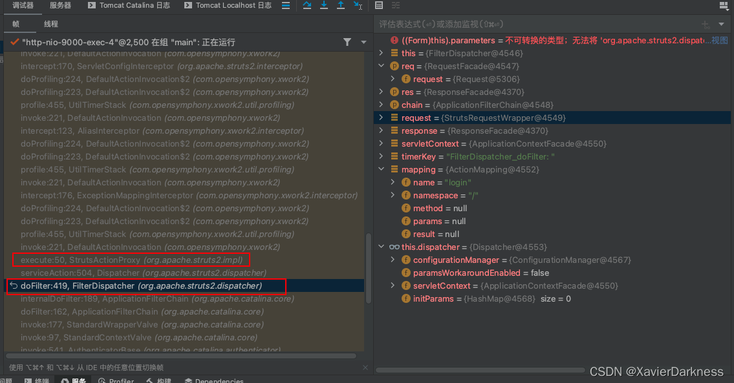Switch to the 调试器 tab
The width and height of the screenshot is (734, 383).
pos(23,6)
